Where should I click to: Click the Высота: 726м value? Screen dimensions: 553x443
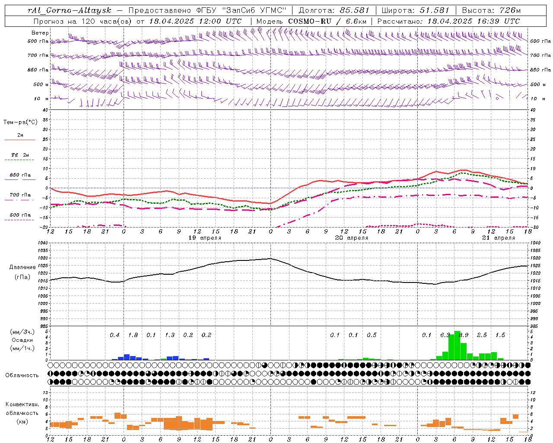pyautogui.click(x=491, y=10)
